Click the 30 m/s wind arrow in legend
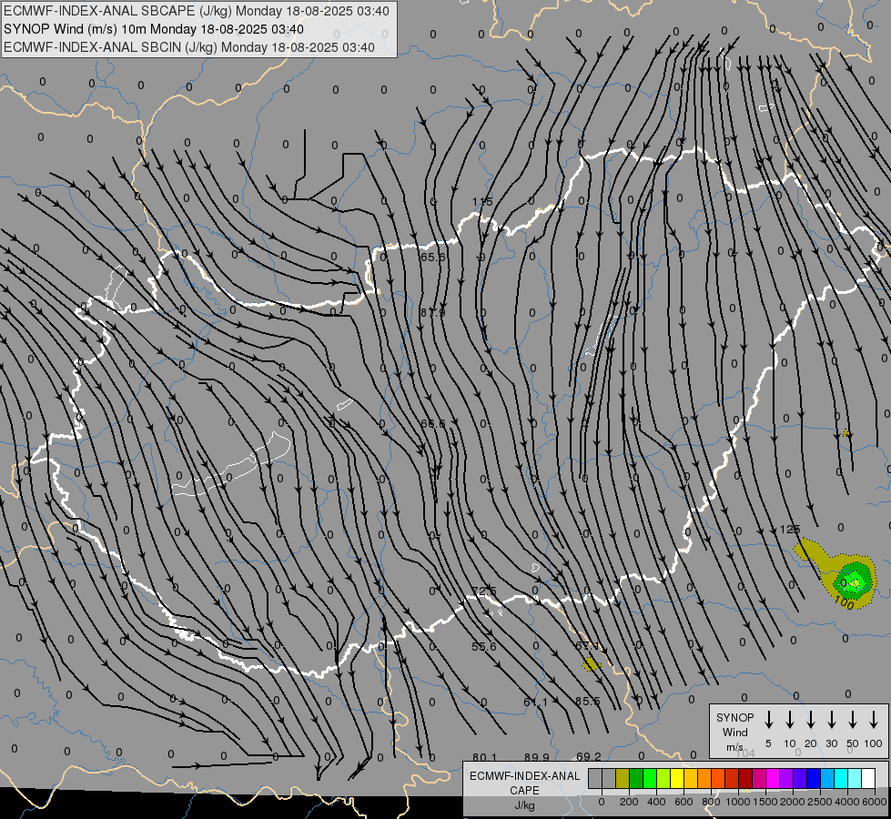This screenshot has height=819, width=891. (x=831, y=720)
